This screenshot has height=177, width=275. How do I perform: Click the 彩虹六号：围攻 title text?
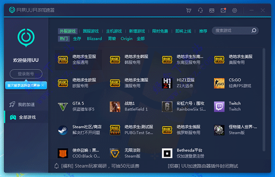191,103
